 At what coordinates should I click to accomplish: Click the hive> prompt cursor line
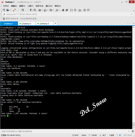coord(5,116)
